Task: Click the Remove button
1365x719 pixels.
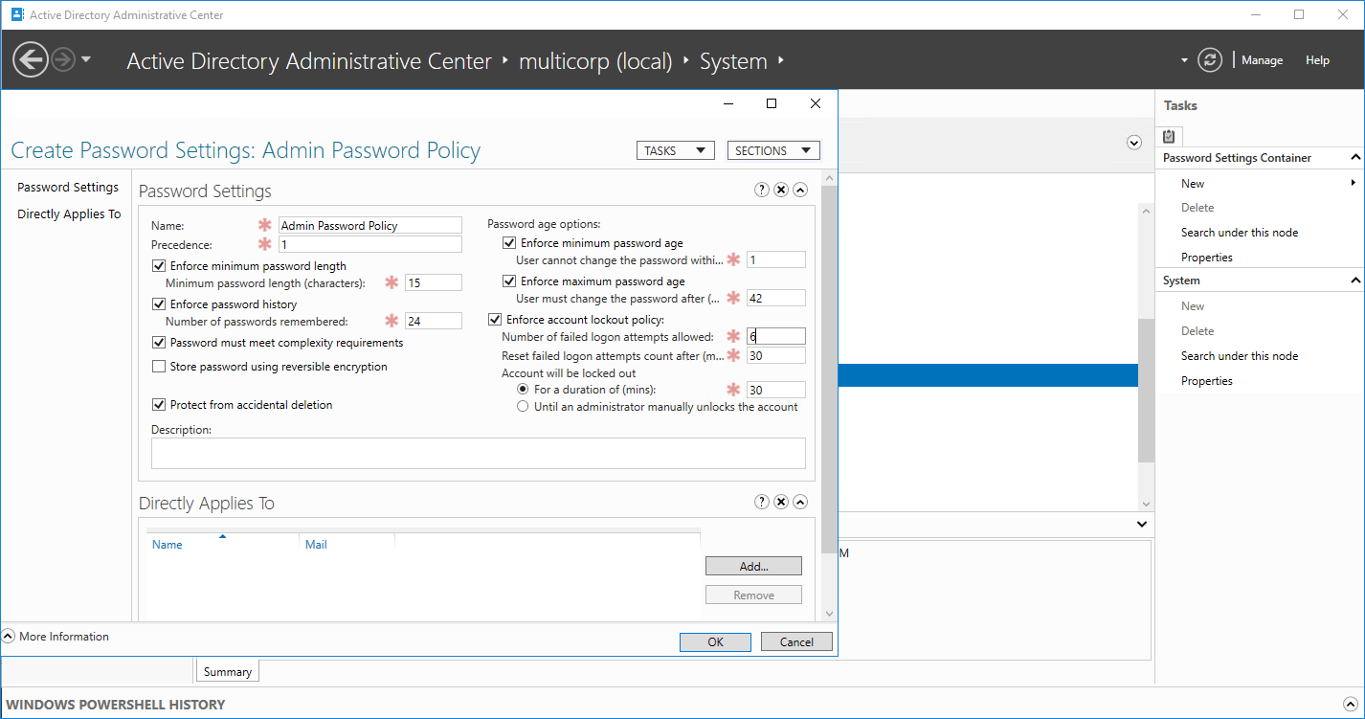Action: pyautogui.click(x=753, y=595)
